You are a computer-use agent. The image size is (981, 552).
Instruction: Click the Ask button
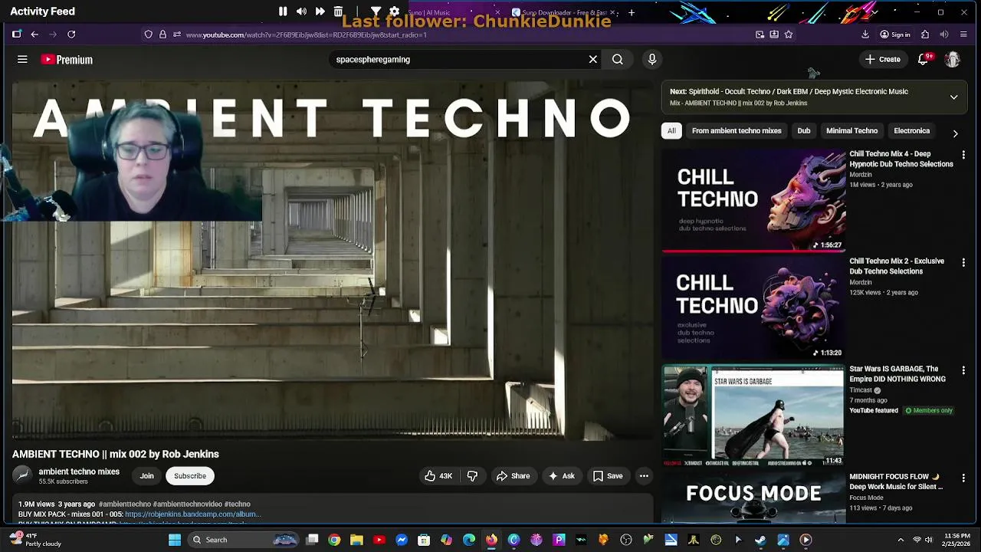(561, 476)
